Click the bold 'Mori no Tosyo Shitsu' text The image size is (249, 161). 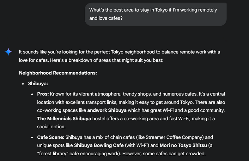[x=183, y=145]
